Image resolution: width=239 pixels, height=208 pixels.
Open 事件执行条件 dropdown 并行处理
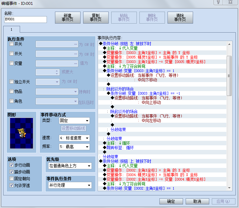[70, 185]
